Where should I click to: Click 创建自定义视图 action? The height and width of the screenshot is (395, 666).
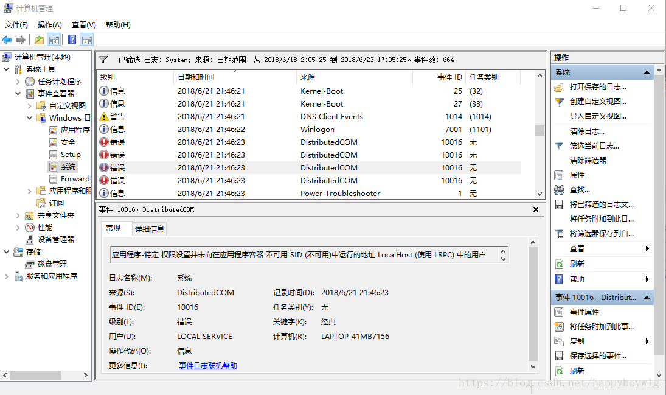click(x=598, y=102)
